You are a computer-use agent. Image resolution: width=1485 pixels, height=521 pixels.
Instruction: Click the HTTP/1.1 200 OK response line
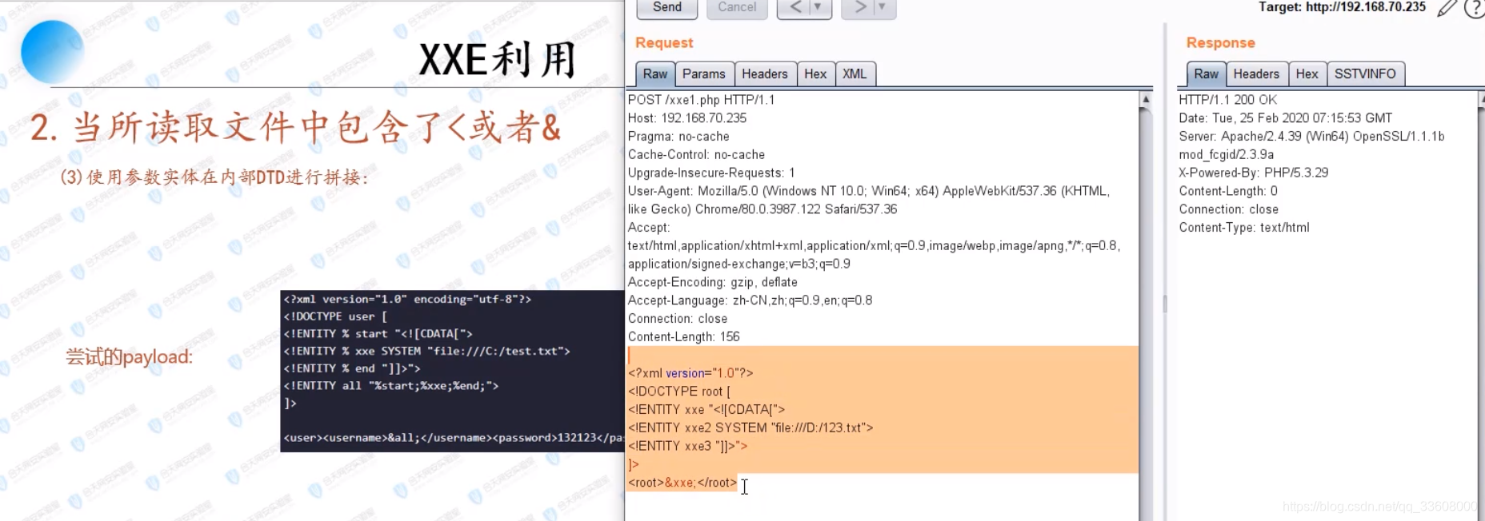pyautogui.click(x=1227, y=100)
